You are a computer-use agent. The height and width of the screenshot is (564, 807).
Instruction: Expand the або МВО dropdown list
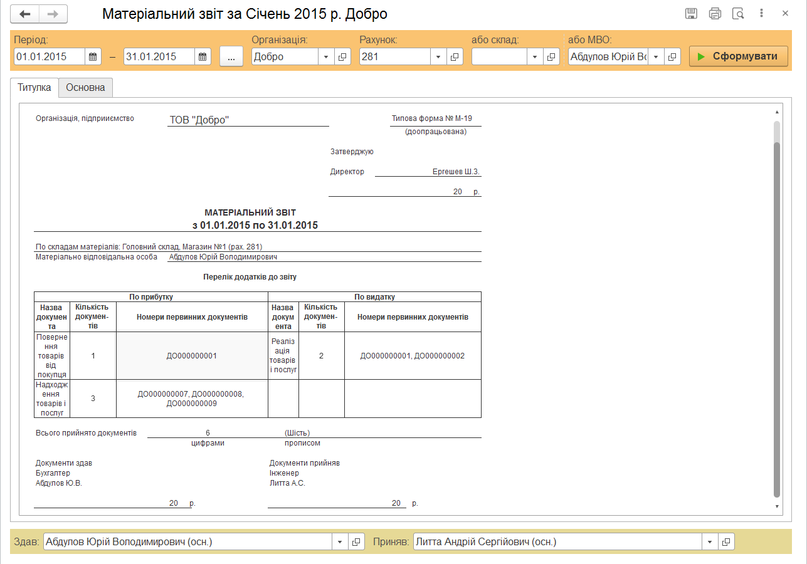click(x=655, y=56)
